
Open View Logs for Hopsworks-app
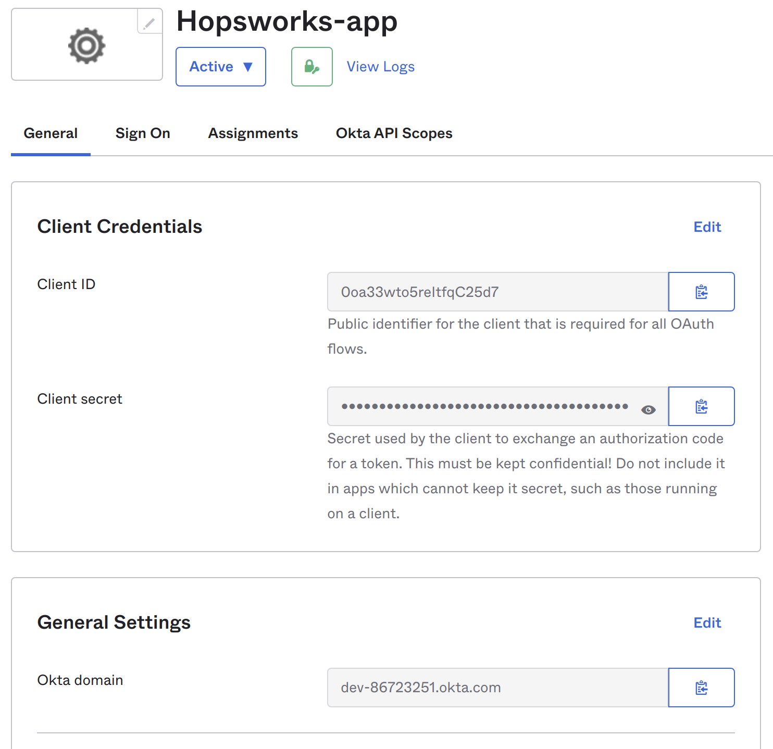tap(380, 67)
